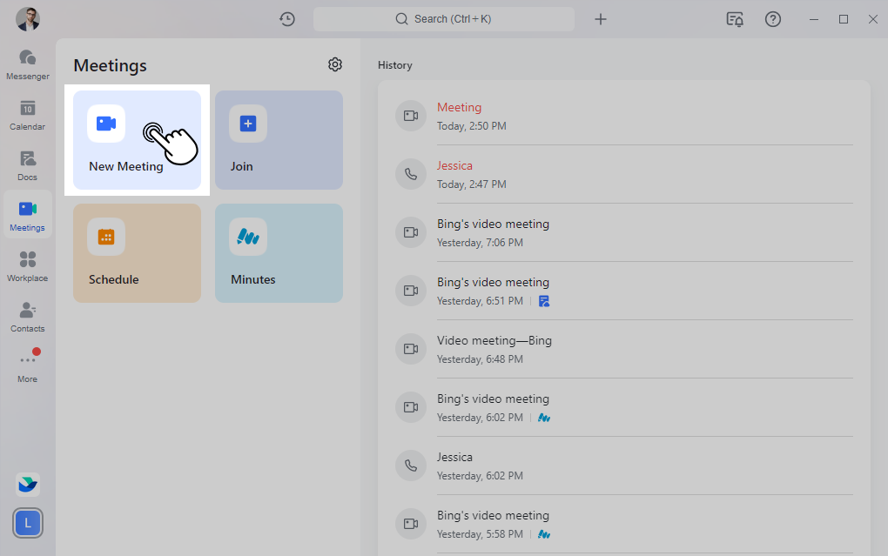888x556 pixels.
Task: Open Meetings settings gear icon
Action: [335, 64]
